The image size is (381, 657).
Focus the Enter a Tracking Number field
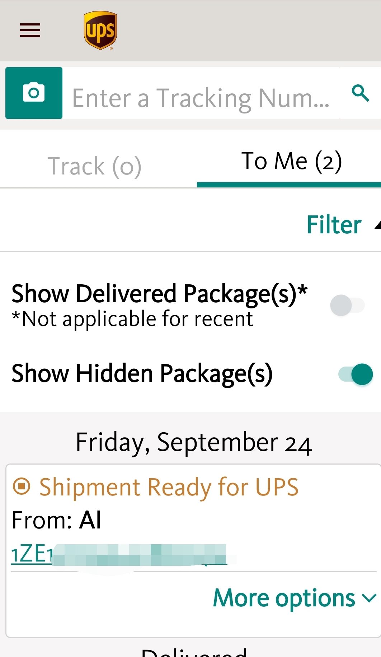201,98
